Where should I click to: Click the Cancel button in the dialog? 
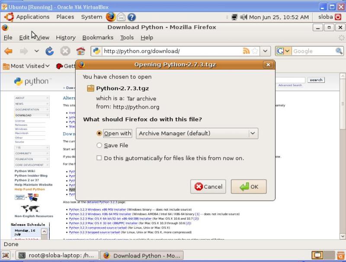208,187
